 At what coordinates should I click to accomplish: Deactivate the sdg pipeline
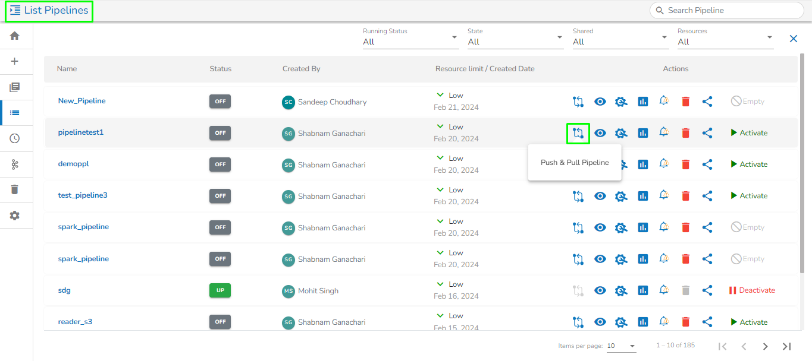pos(751,290)
